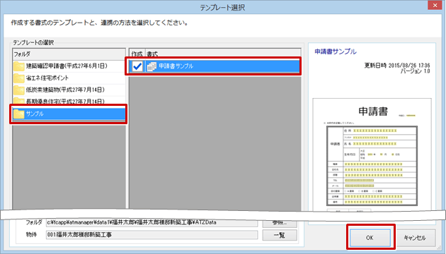The image size is (446, 254).
Task: Click the 書式 column header
Action: pyautogui.click(x=223, y=54)
